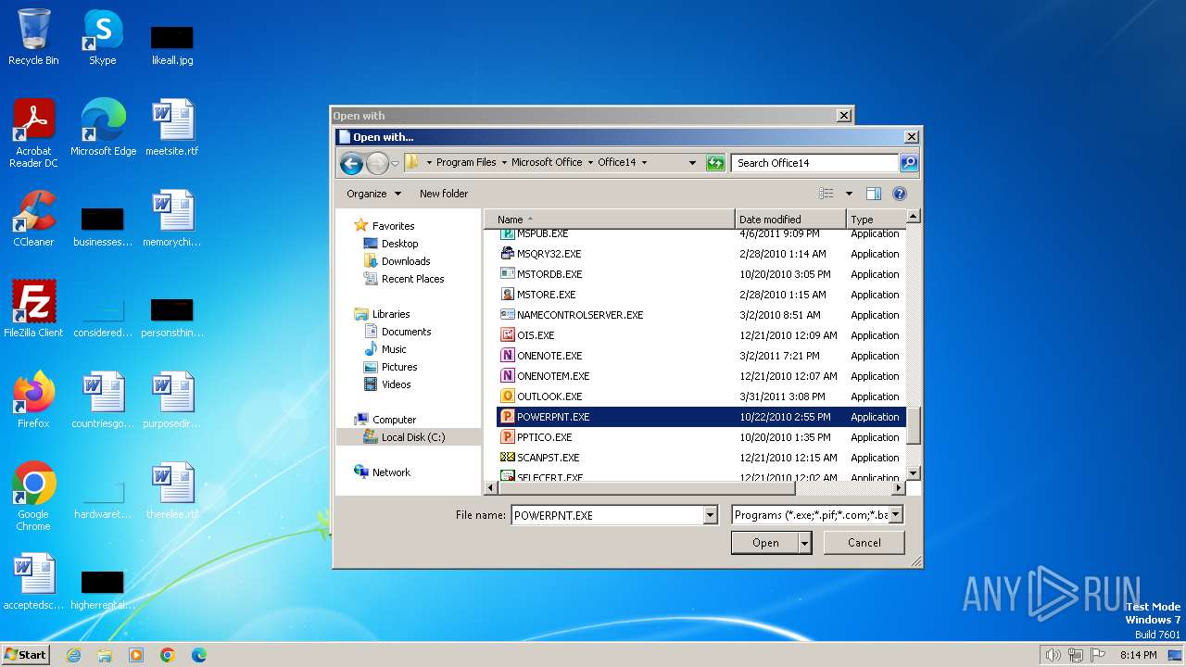Click the Cancel button
Image resolution: width=1186 pixels, height=667 pixels.
(864, 543)
